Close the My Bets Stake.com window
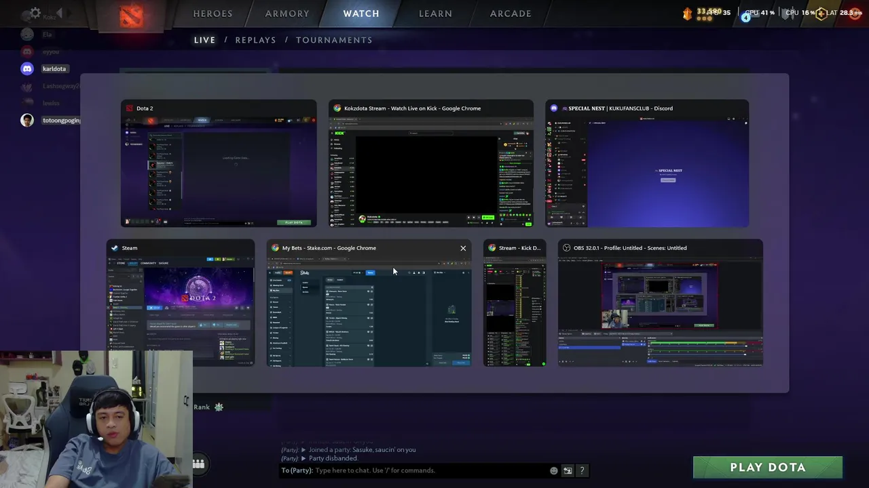 463,248
